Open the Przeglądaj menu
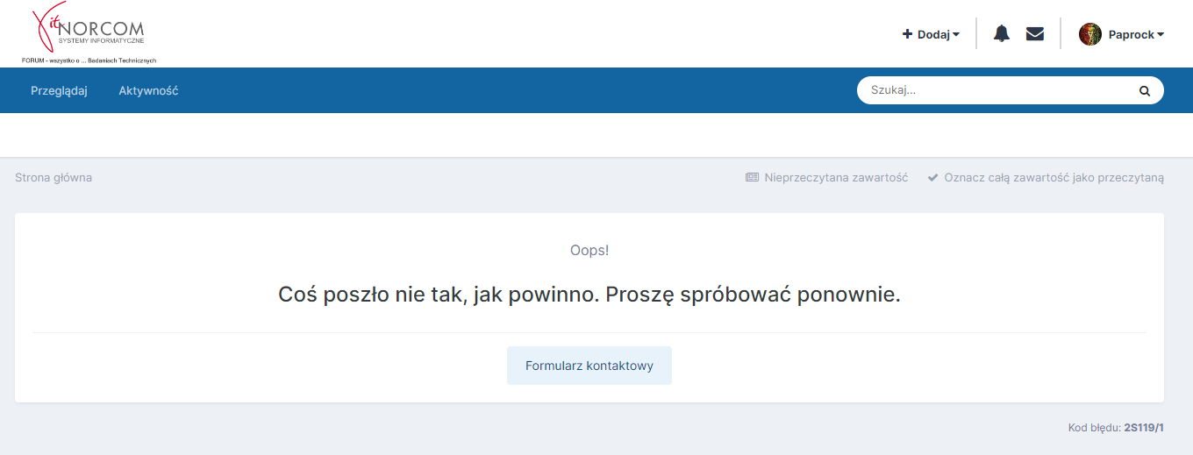1193x455 pixels. click(x=59, y=90)
